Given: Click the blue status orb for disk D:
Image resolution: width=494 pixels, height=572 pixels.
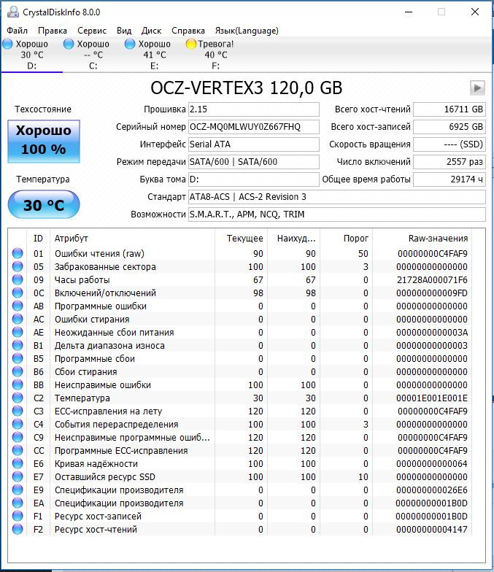Looking at the screenshot, I should 7,44.
